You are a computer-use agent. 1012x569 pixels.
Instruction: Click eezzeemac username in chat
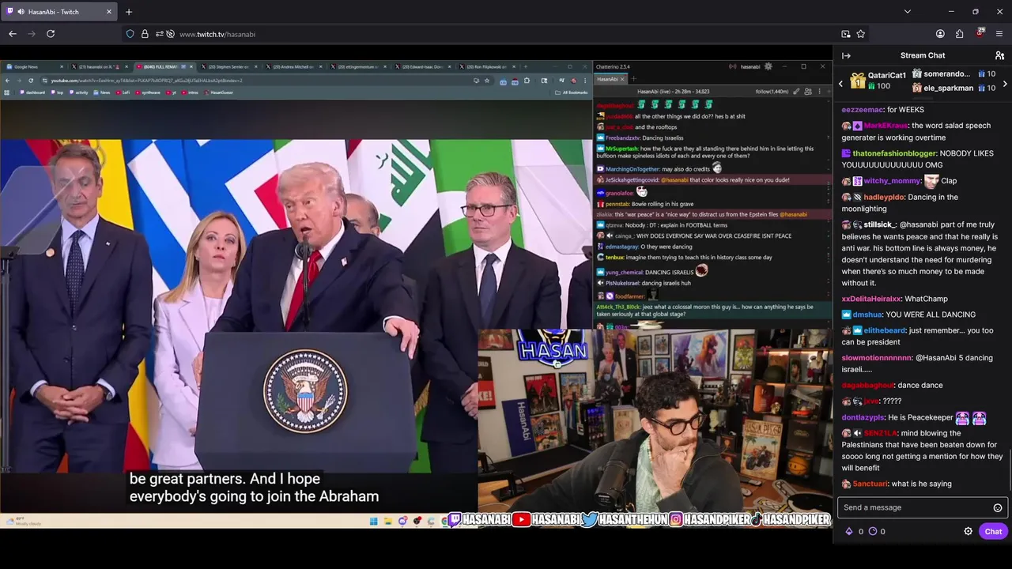point(862,110)
